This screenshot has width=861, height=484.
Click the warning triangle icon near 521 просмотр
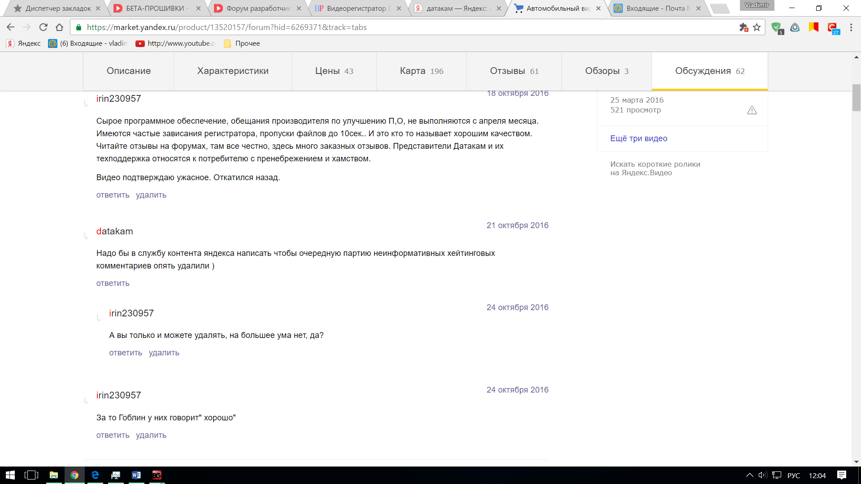(752, 110)
